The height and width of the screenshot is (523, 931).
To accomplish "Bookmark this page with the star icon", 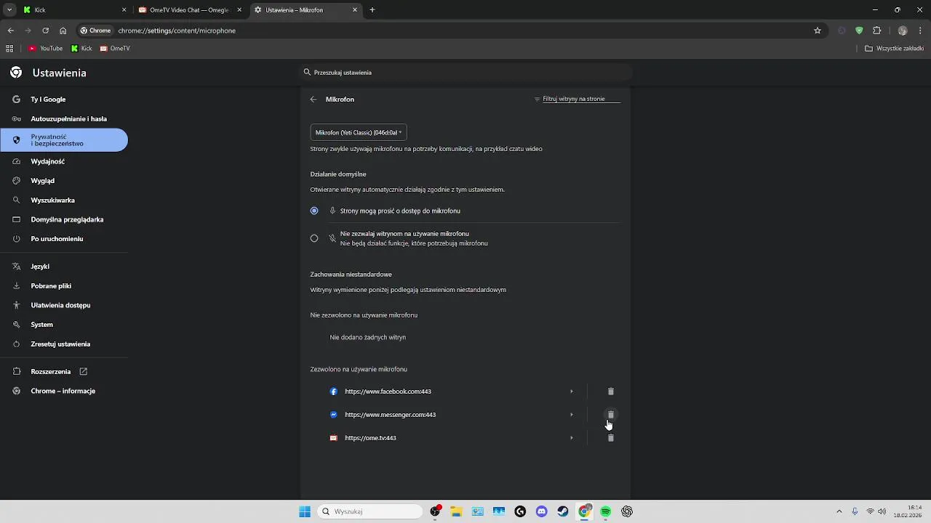I will tap(818, 31).
